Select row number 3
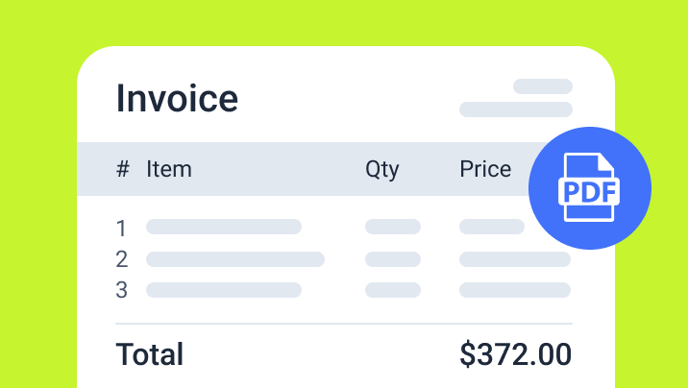Viewport: 688px width, 388px height. click(121, 290)
